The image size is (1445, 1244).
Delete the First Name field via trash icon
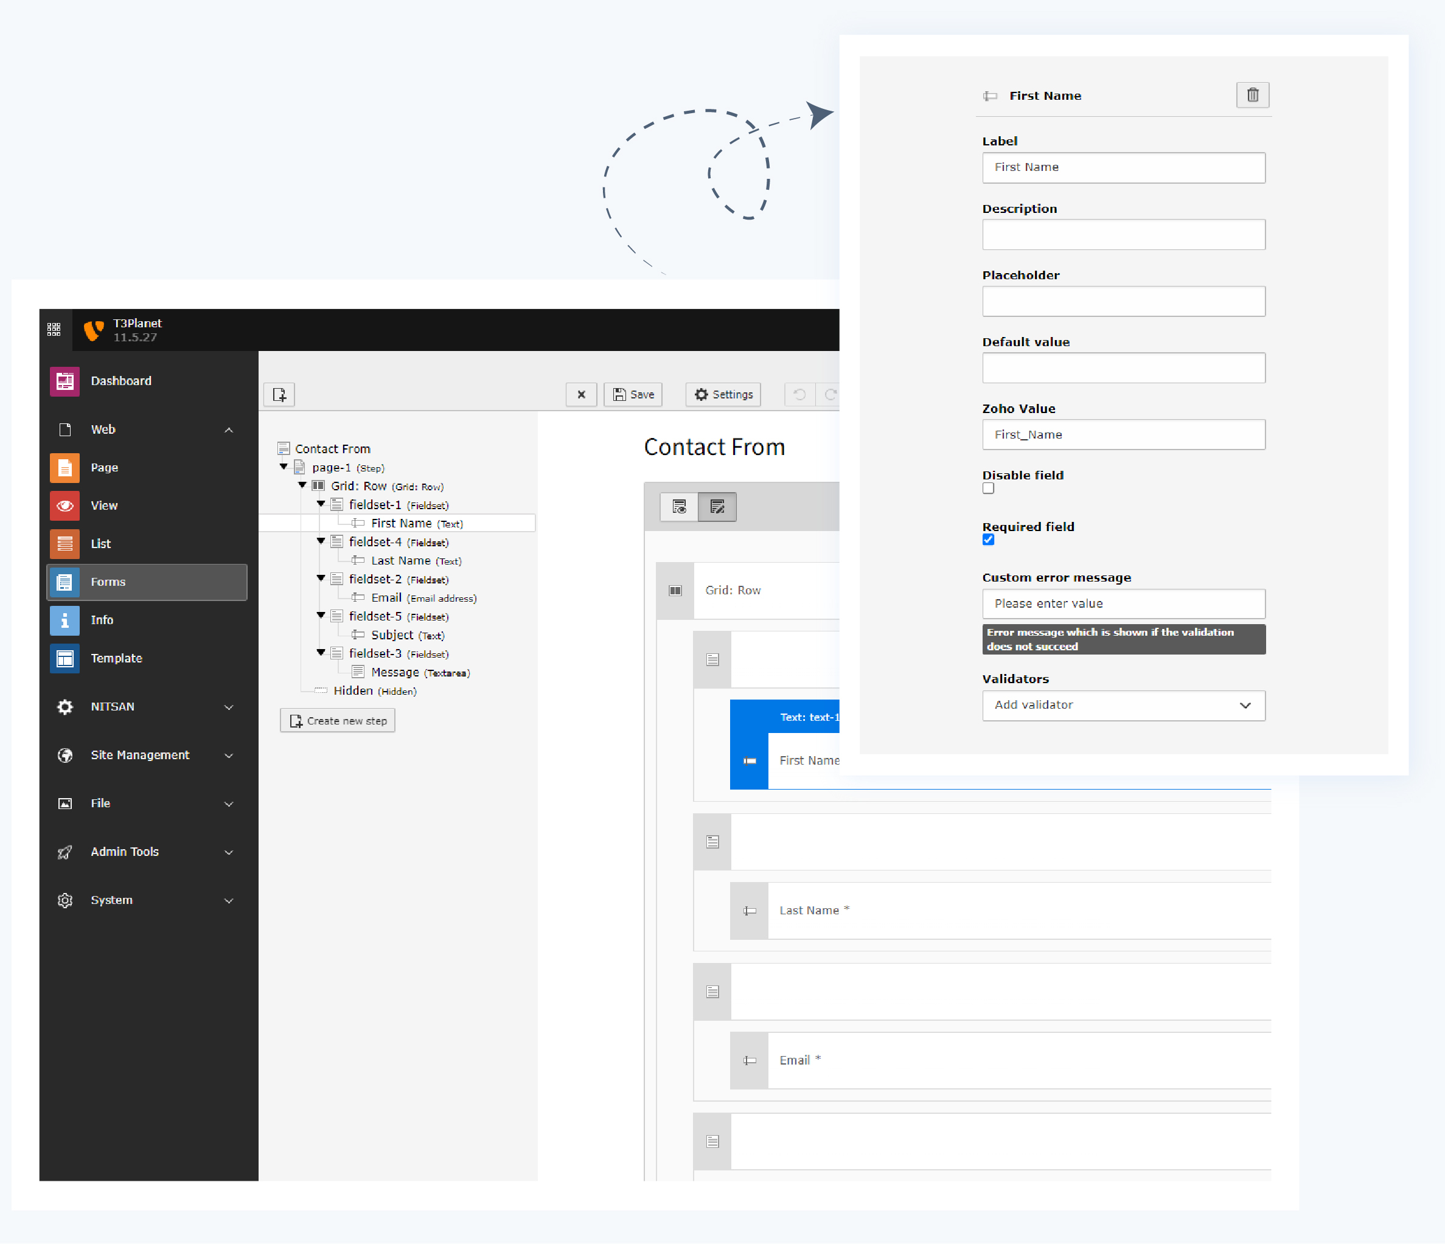[1253, 95]
